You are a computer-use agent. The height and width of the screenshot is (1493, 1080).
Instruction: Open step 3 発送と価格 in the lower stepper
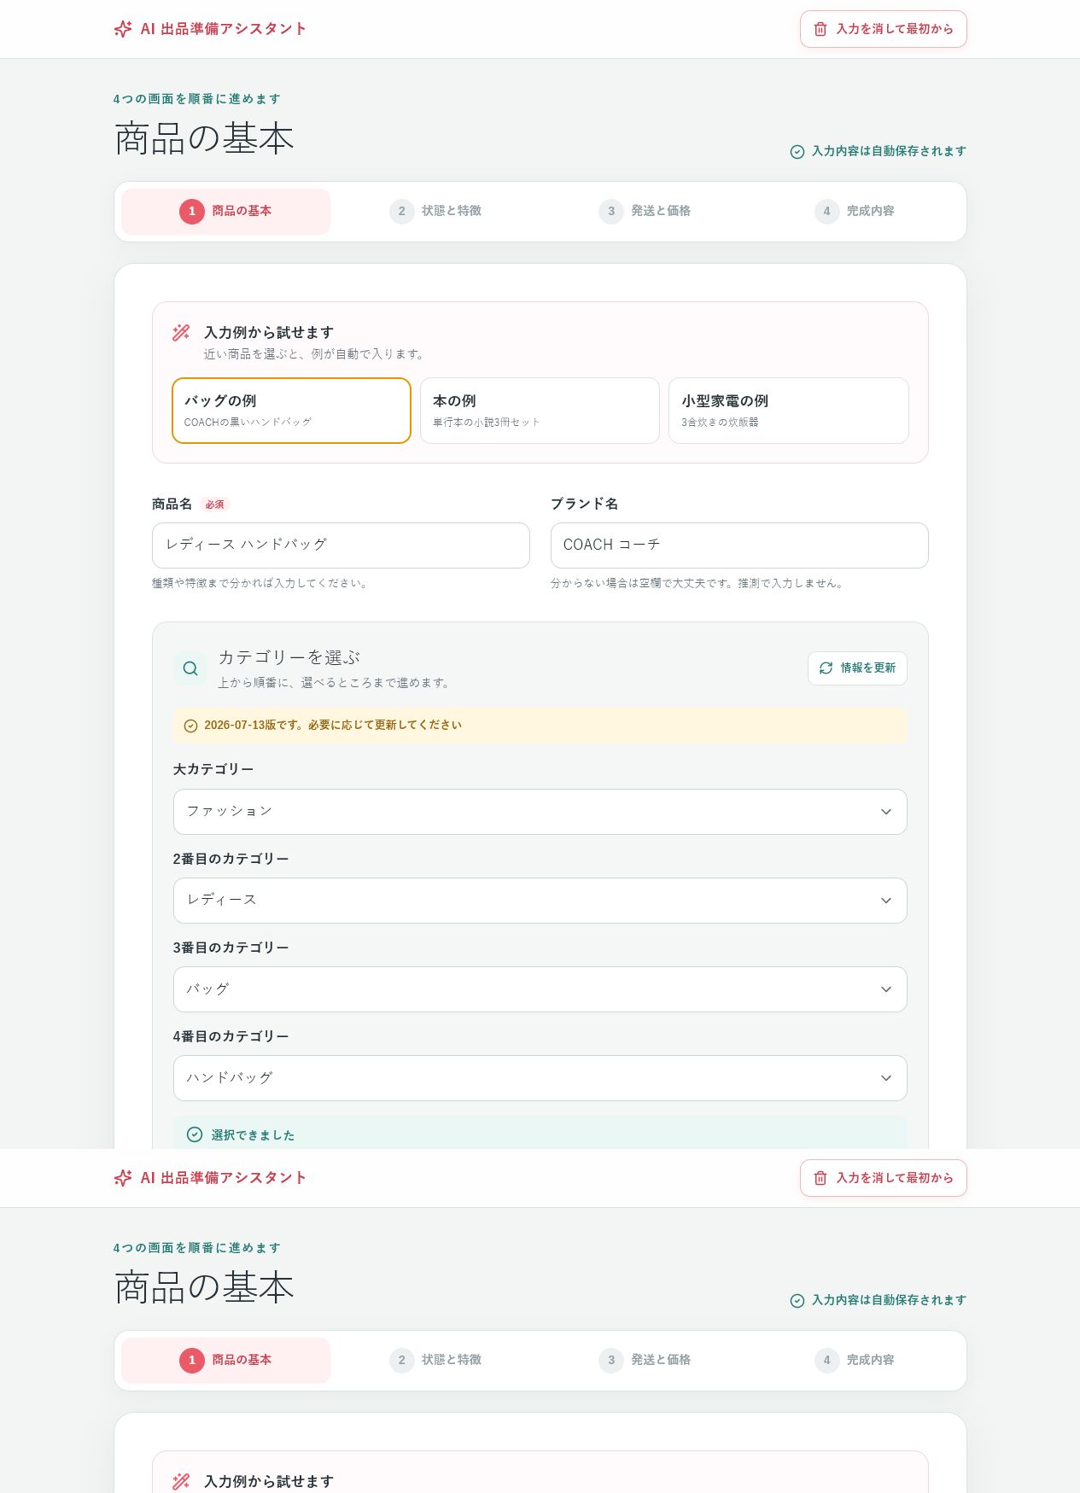point(645,1360)
